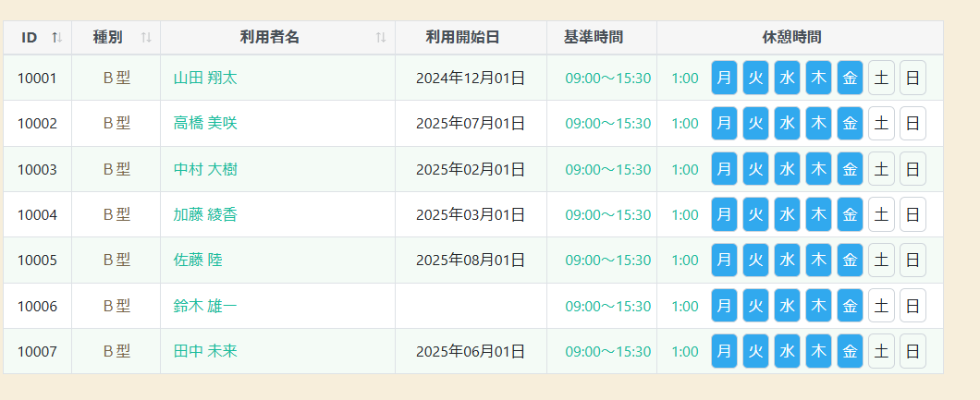
Task: Toggle 土 for user 高橋 美咲
Action: pyautogui.click(x=881, y=123)
